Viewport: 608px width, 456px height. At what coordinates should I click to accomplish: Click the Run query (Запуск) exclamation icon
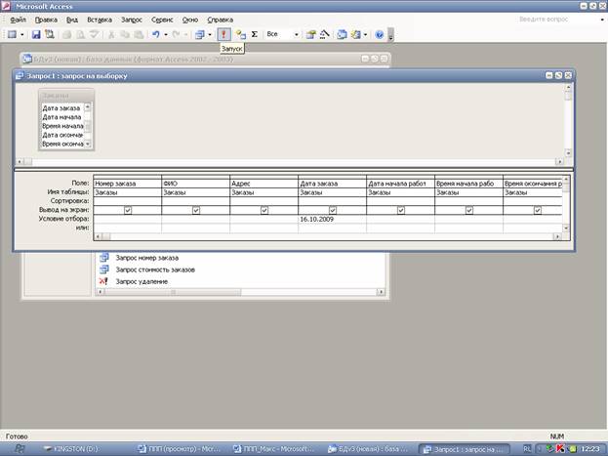click(223, 34)
